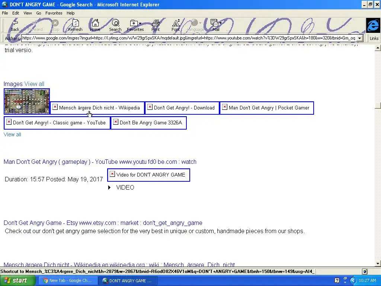The width and height of the screenshot is (381, 286).
Task: Click broken image icon of Pocket Gamer result
Action: pos(225,107)
